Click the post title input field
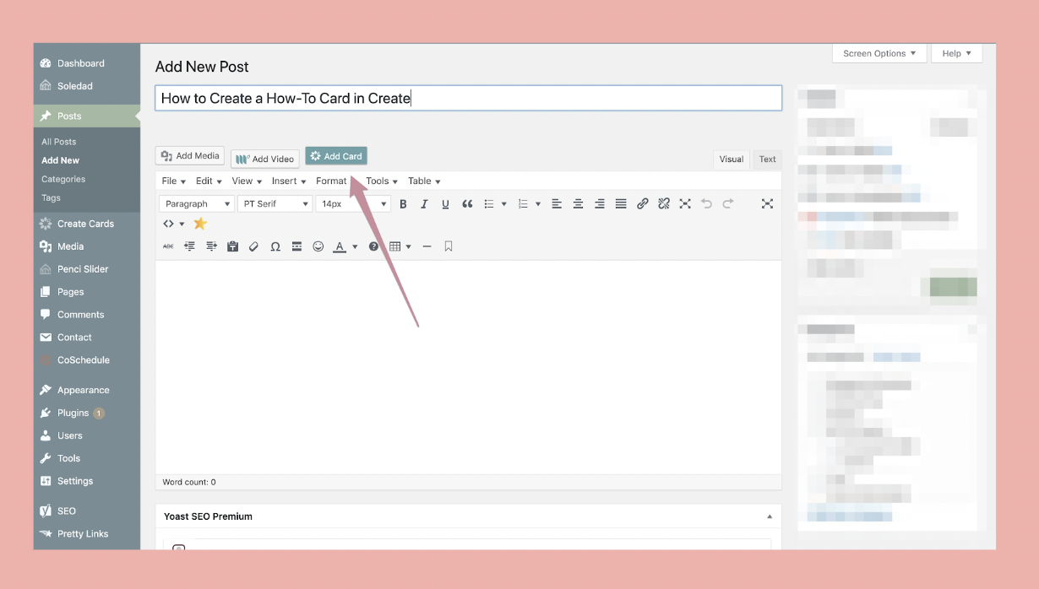The image size is (1039, 589). pyautogui.click(x=468, y=99)
